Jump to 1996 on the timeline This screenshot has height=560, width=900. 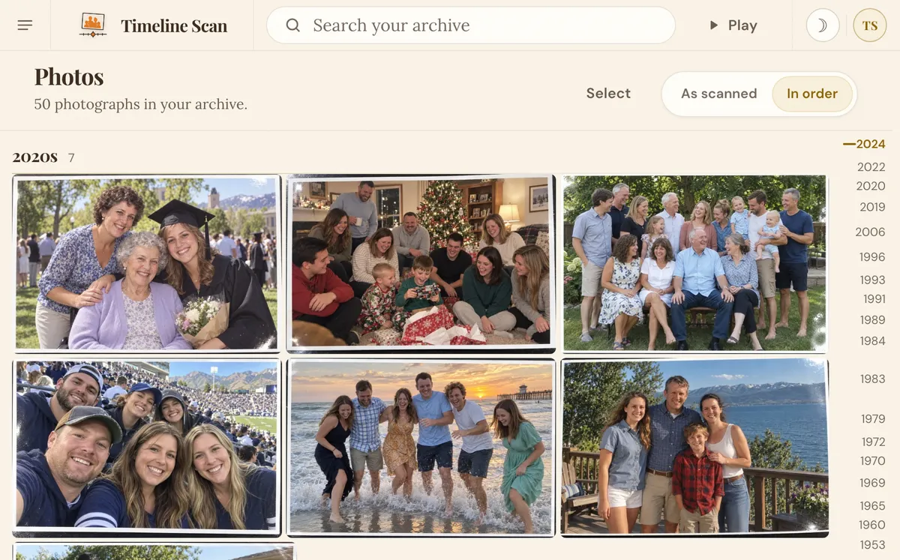[x=872, y=257]
